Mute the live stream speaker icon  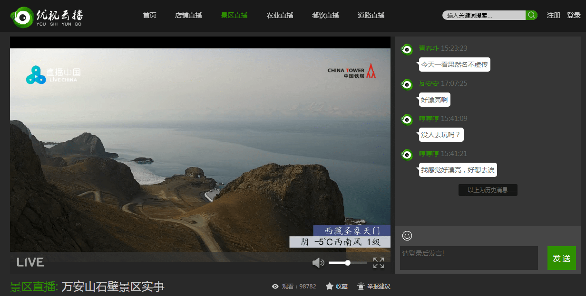(x=318, y=263)
